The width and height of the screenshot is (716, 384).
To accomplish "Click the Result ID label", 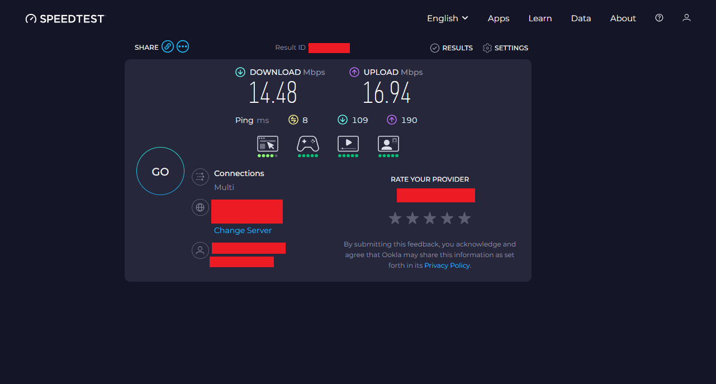I will (291, 48).
